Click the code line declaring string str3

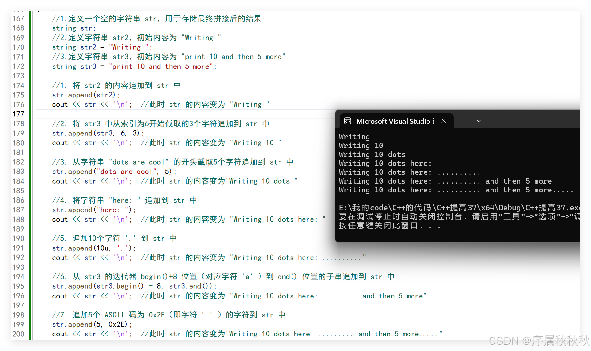pos(134,66)
